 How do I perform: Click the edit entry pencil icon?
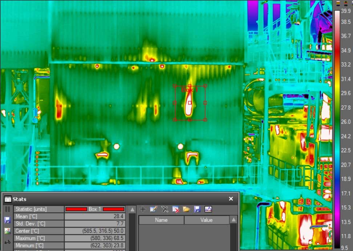click(154, 209)
